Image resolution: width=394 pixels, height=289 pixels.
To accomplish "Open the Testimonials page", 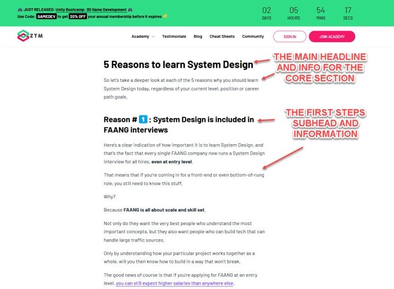I will click(x=174, y=37).
